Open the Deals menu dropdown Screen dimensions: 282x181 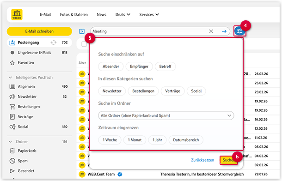coord(123,15)
